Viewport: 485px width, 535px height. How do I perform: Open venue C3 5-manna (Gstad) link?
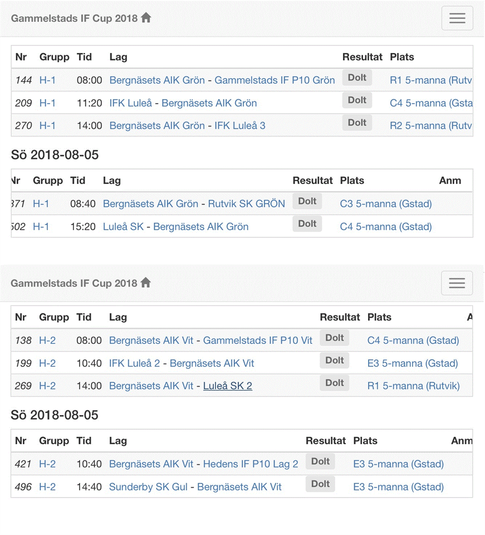pyautogui.click(x=385, y=204)
